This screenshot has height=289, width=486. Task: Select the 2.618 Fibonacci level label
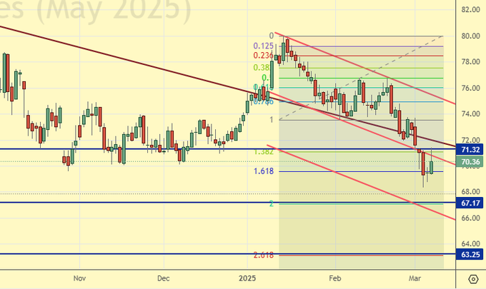point(264,255)
